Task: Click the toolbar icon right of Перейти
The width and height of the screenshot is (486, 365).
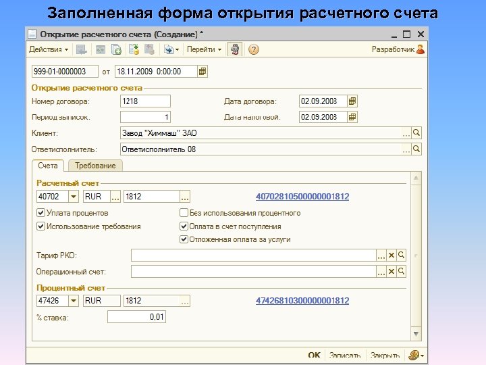Action: tap(235, 49)
